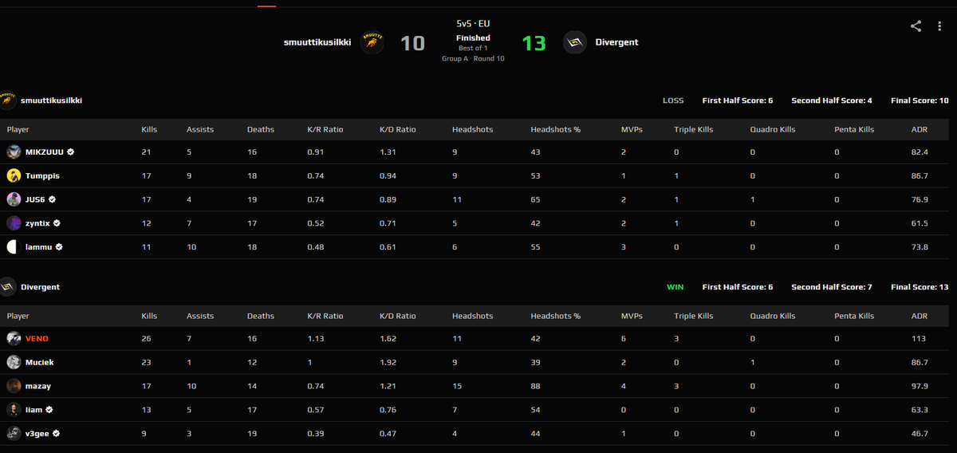Click verified badge next to v3gee
Image resolution: width=957 pixels, height=453 pixels.
click(57, 434)
